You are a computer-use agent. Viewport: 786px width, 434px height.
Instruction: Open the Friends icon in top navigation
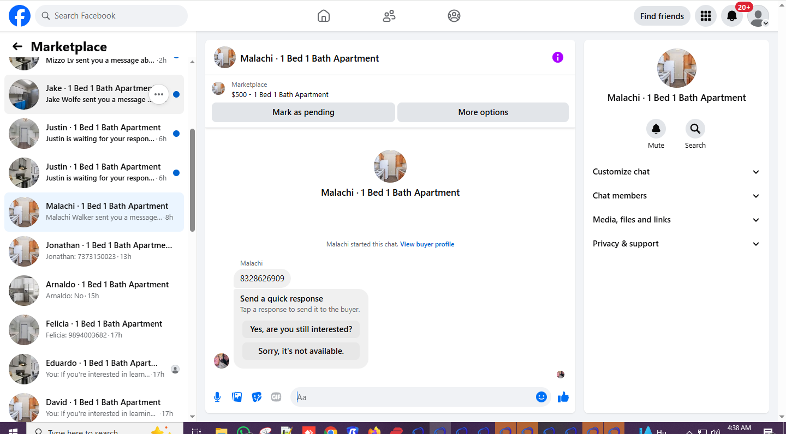pos(389,16)
